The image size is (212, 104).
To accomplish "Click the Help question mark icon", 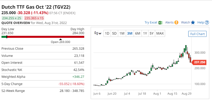I will [x=207, y=22].
